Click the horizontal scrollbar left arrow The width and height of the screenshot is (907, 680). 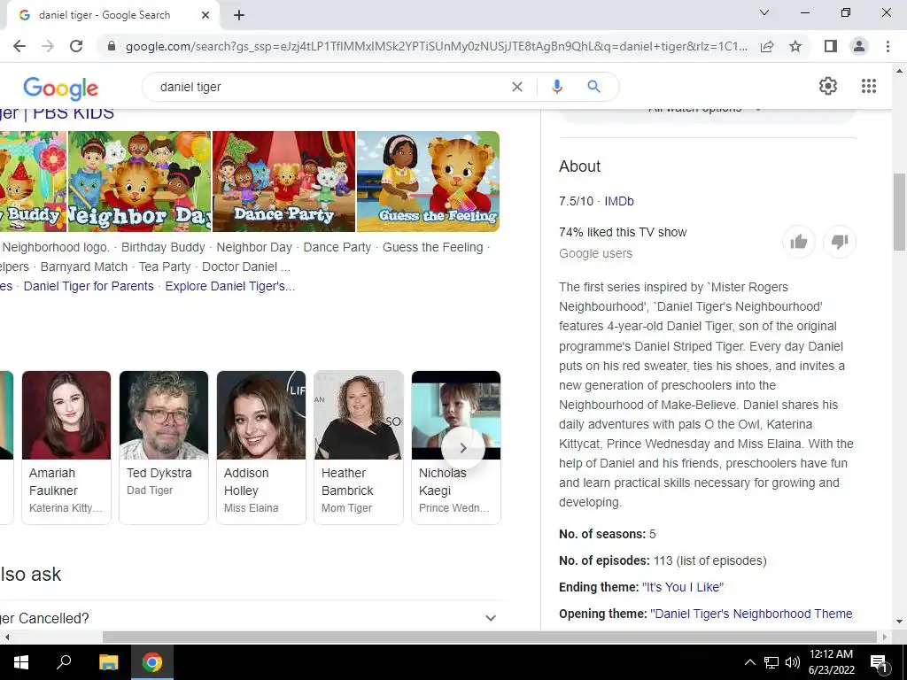click(6, 637)
